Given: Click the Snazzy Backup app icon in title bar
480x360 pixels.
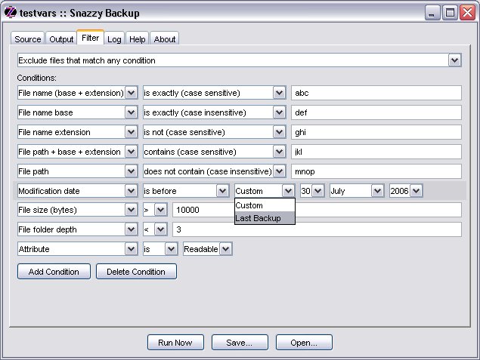Looking at the screenshot, I should tap(11, 12).
